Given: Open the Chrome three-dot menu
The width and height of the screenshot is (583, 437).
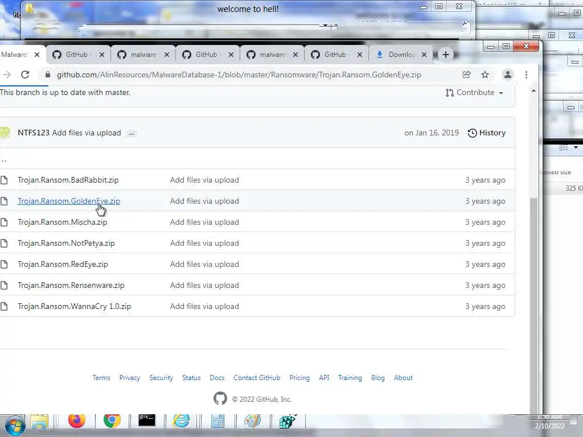Looking at the screenshot, I should click(526, 75).
